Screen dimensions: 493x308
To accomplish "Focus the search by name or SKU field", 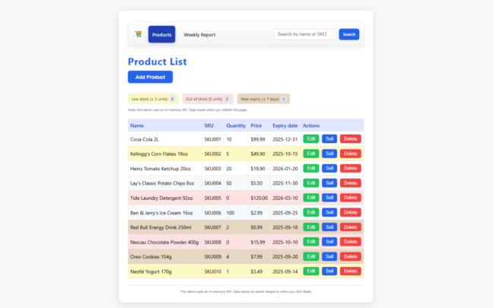I will tap(304, 34).
